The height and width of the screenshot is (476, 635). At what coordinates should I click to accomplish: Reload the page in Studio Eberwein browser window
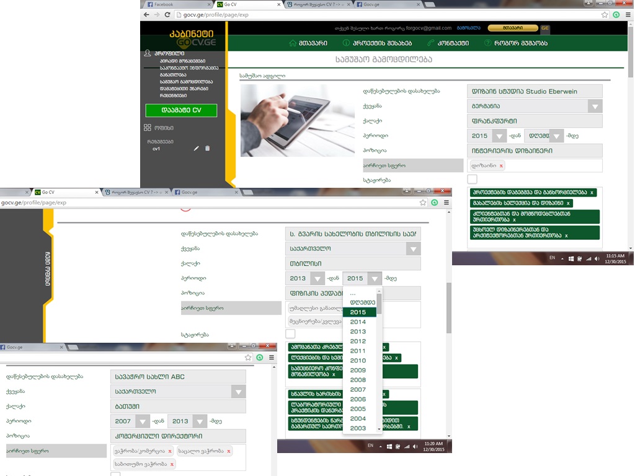(167, 15)
